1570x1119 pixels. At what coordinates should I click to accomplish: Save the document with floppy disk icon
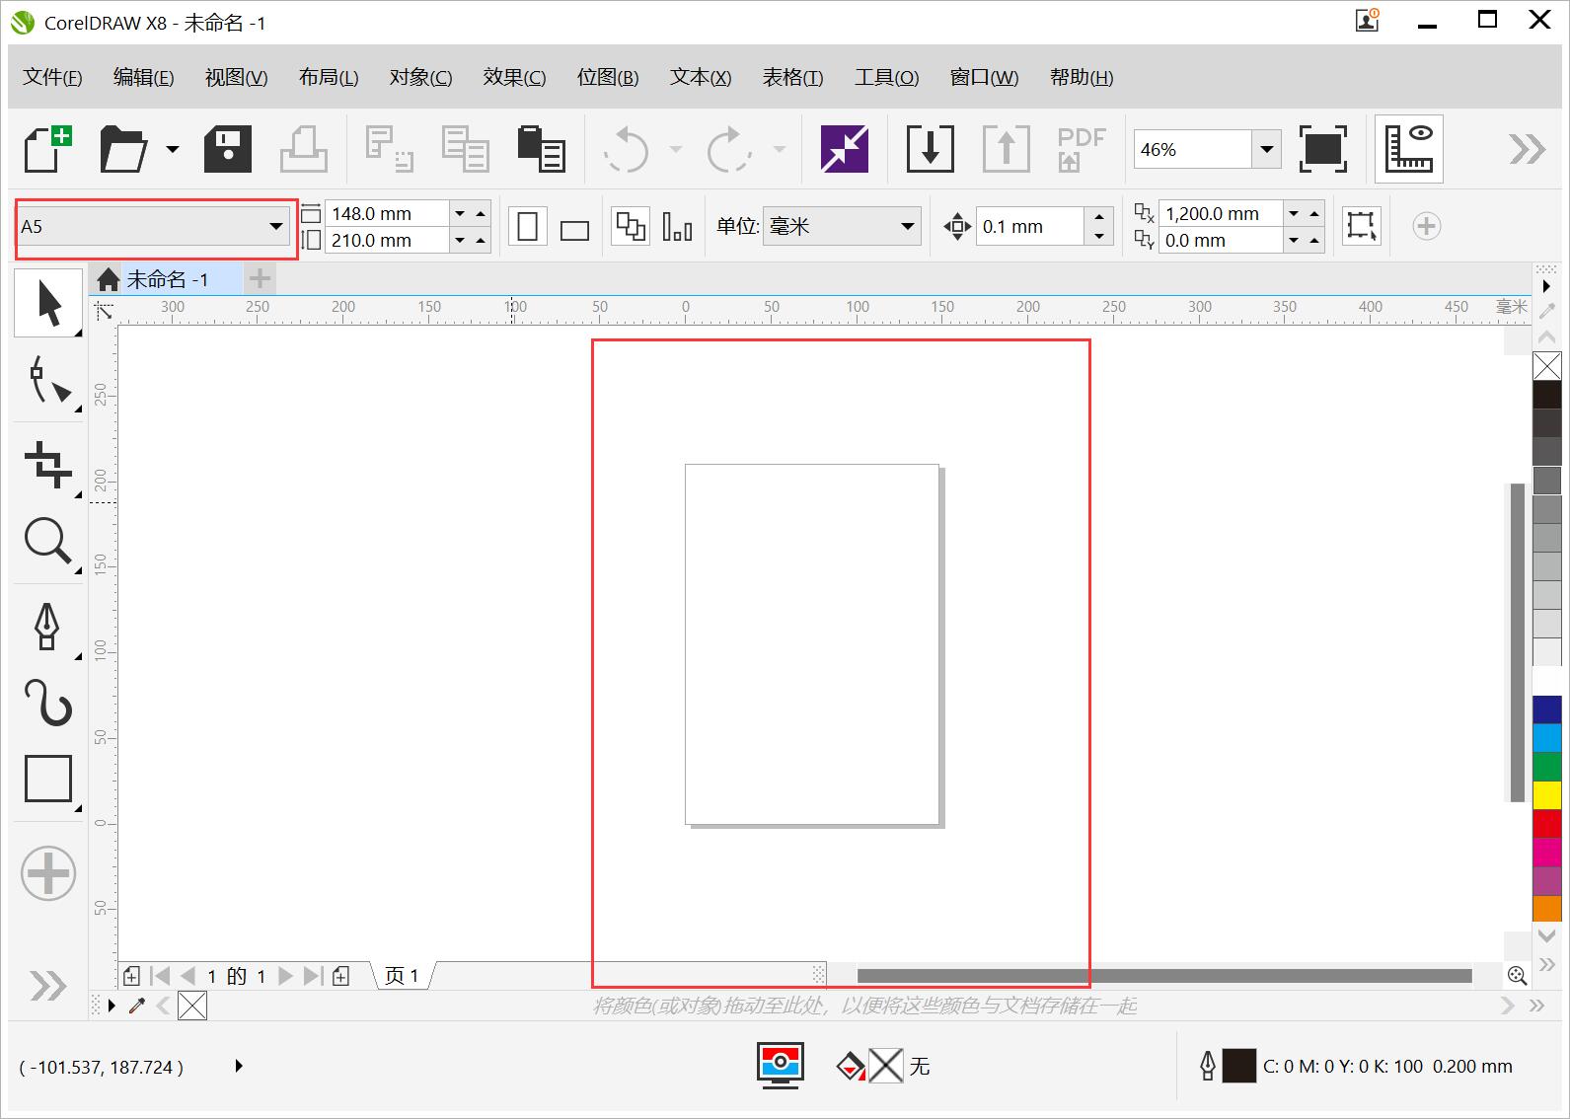[228, 149]
